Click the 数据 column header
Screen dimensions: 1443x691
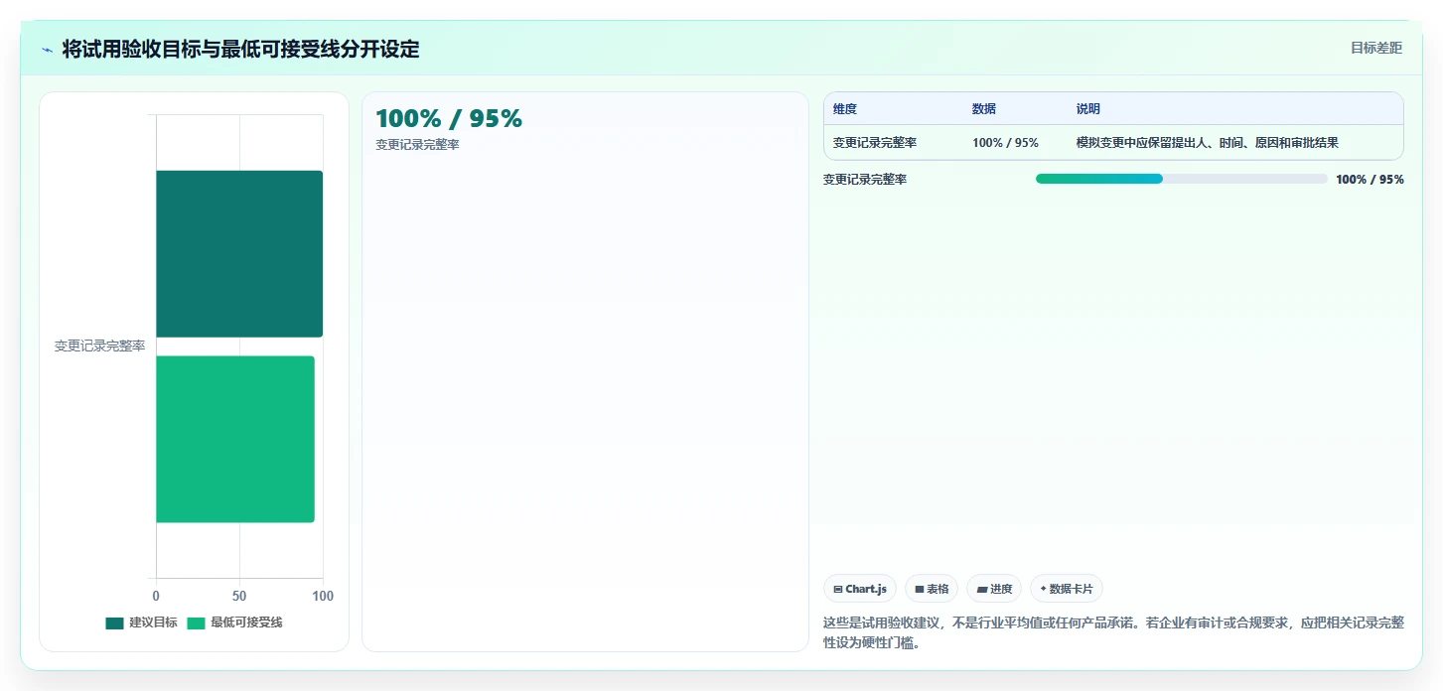pos(984,109)
